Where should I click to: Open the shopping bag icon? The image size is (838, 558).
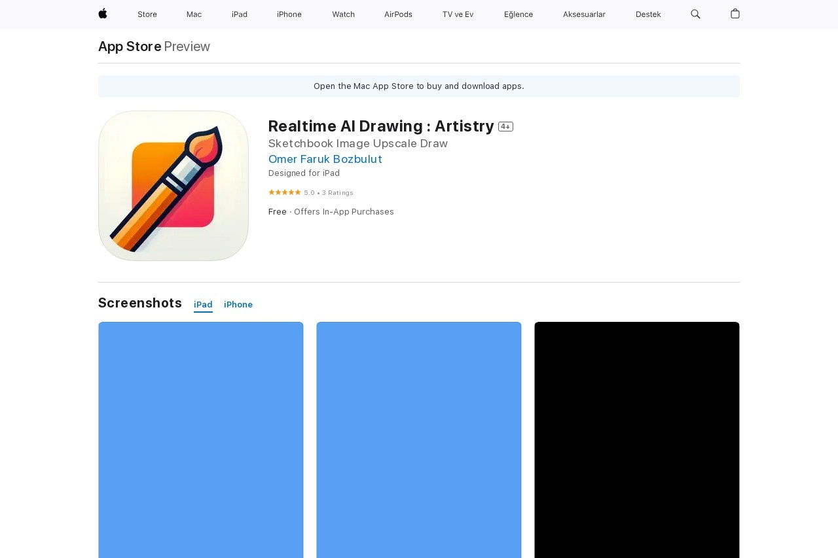pyautogui.click(x=735, y=14)
